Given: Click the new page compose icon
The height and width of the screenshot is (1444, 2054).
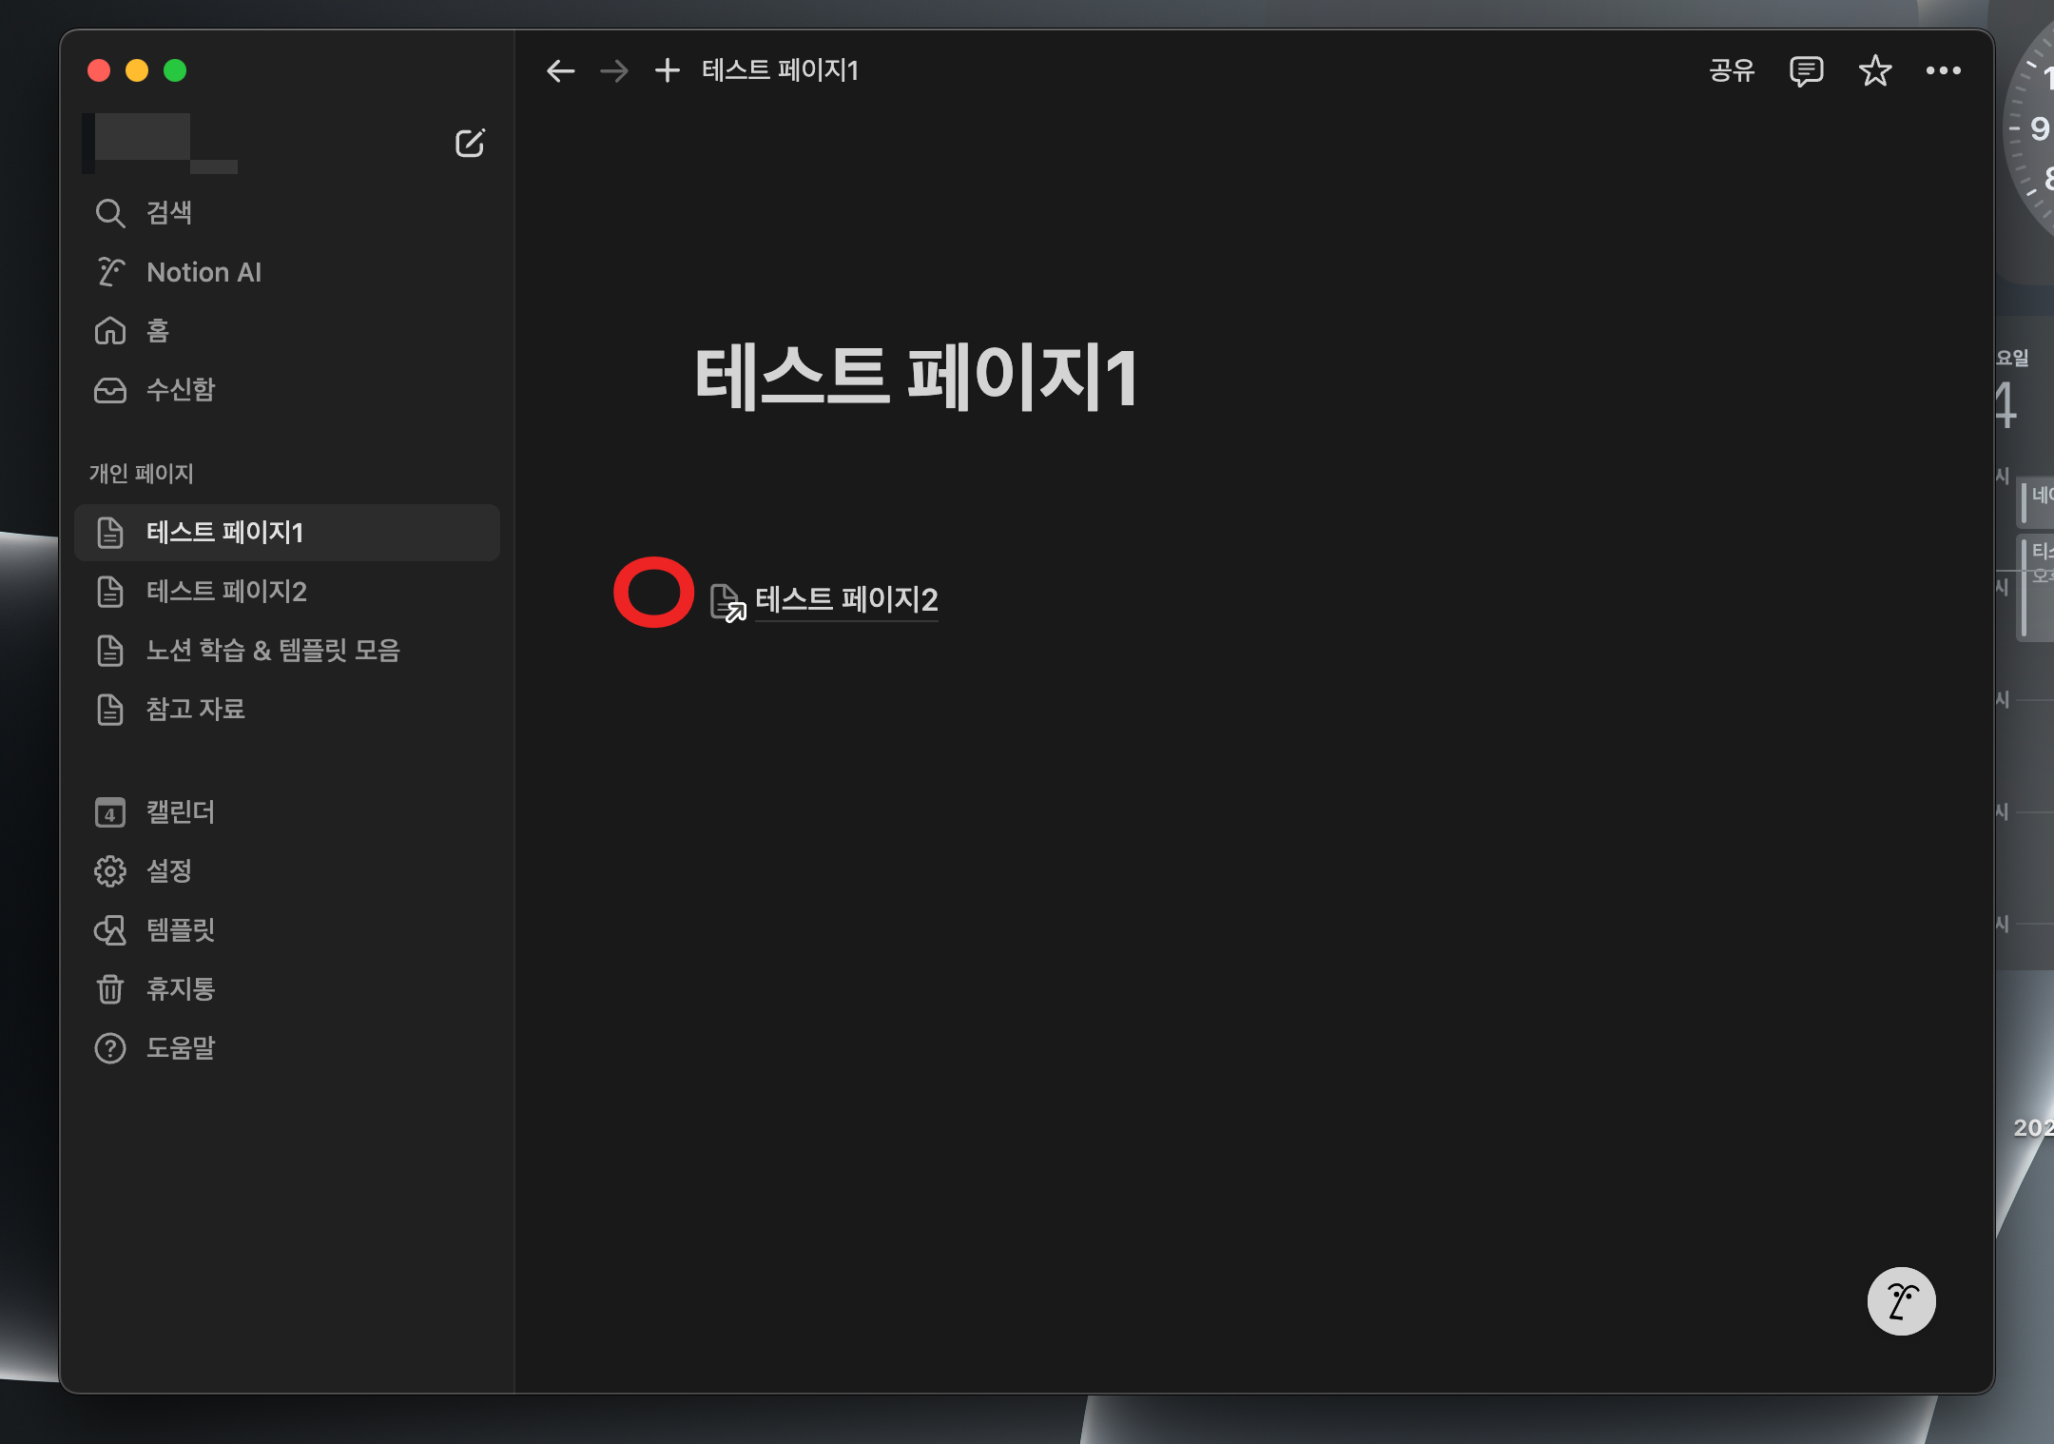Looking at the screenshot, I should (x=469, y=143).
